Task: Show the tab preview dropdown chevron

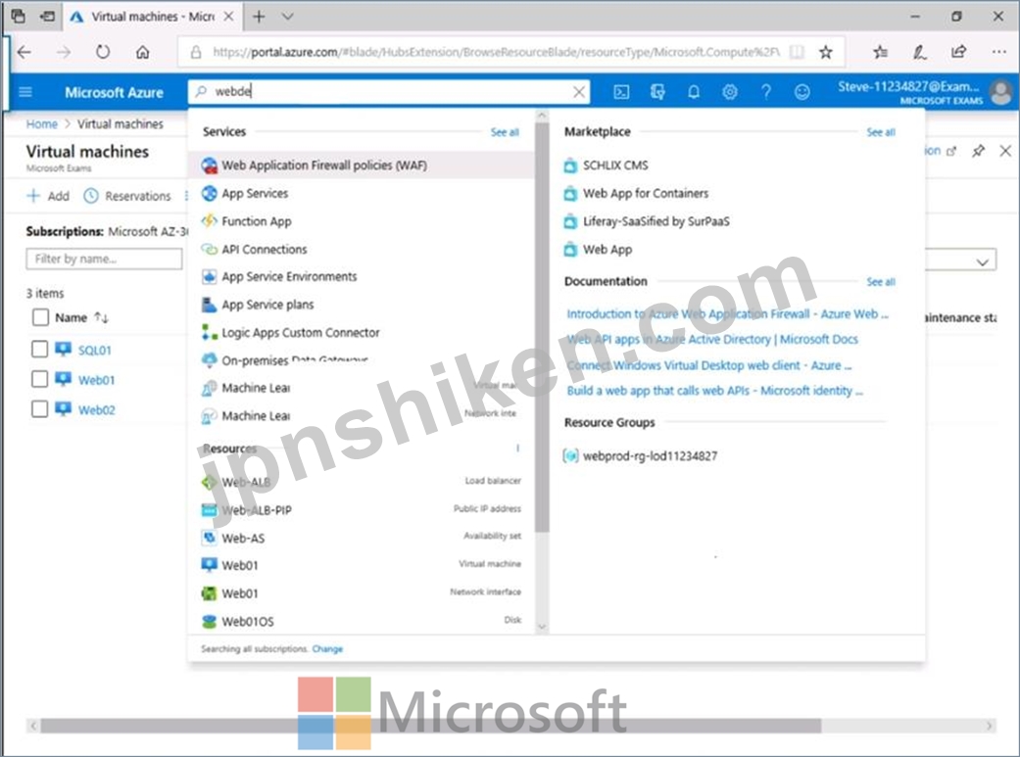Action: pyautogui.click(x=287, y=17)
